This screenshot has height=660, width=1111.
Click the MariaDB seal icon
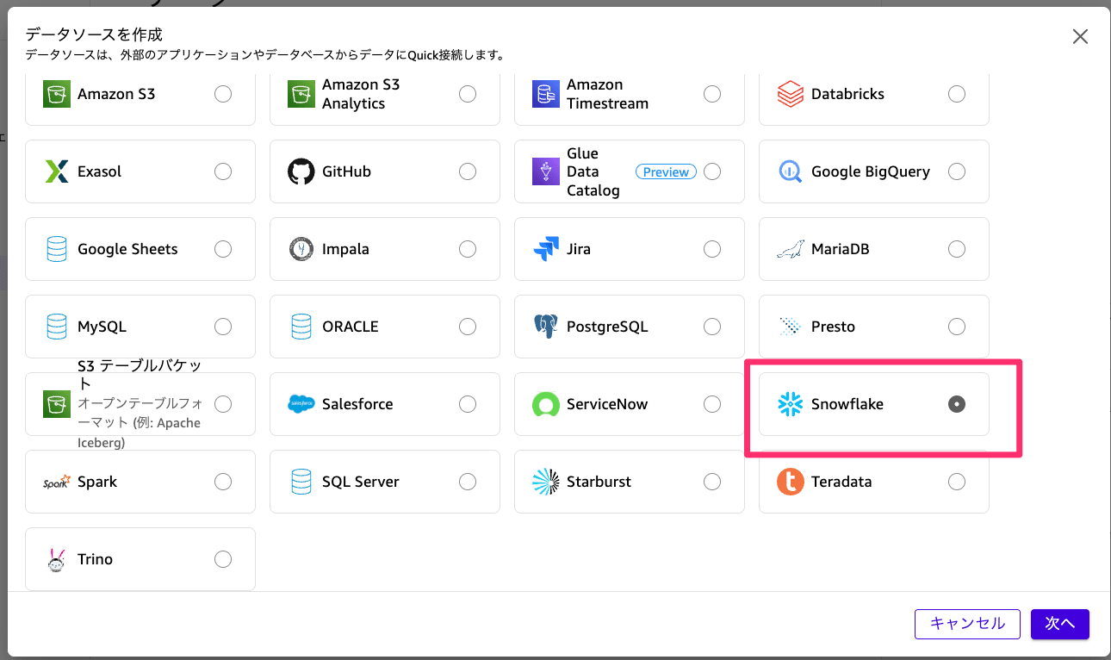tap(790, 249)
